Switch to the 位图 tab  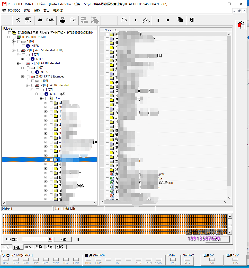coord(17,247)
